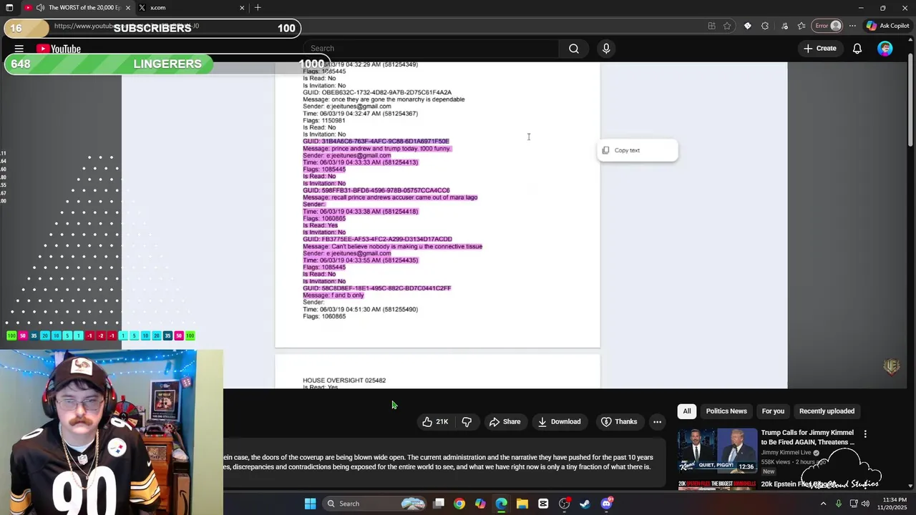The width and height of the screenshot is (916, 515).
Task: Open Copilot app from the taskbar
Action: [480, 504]
